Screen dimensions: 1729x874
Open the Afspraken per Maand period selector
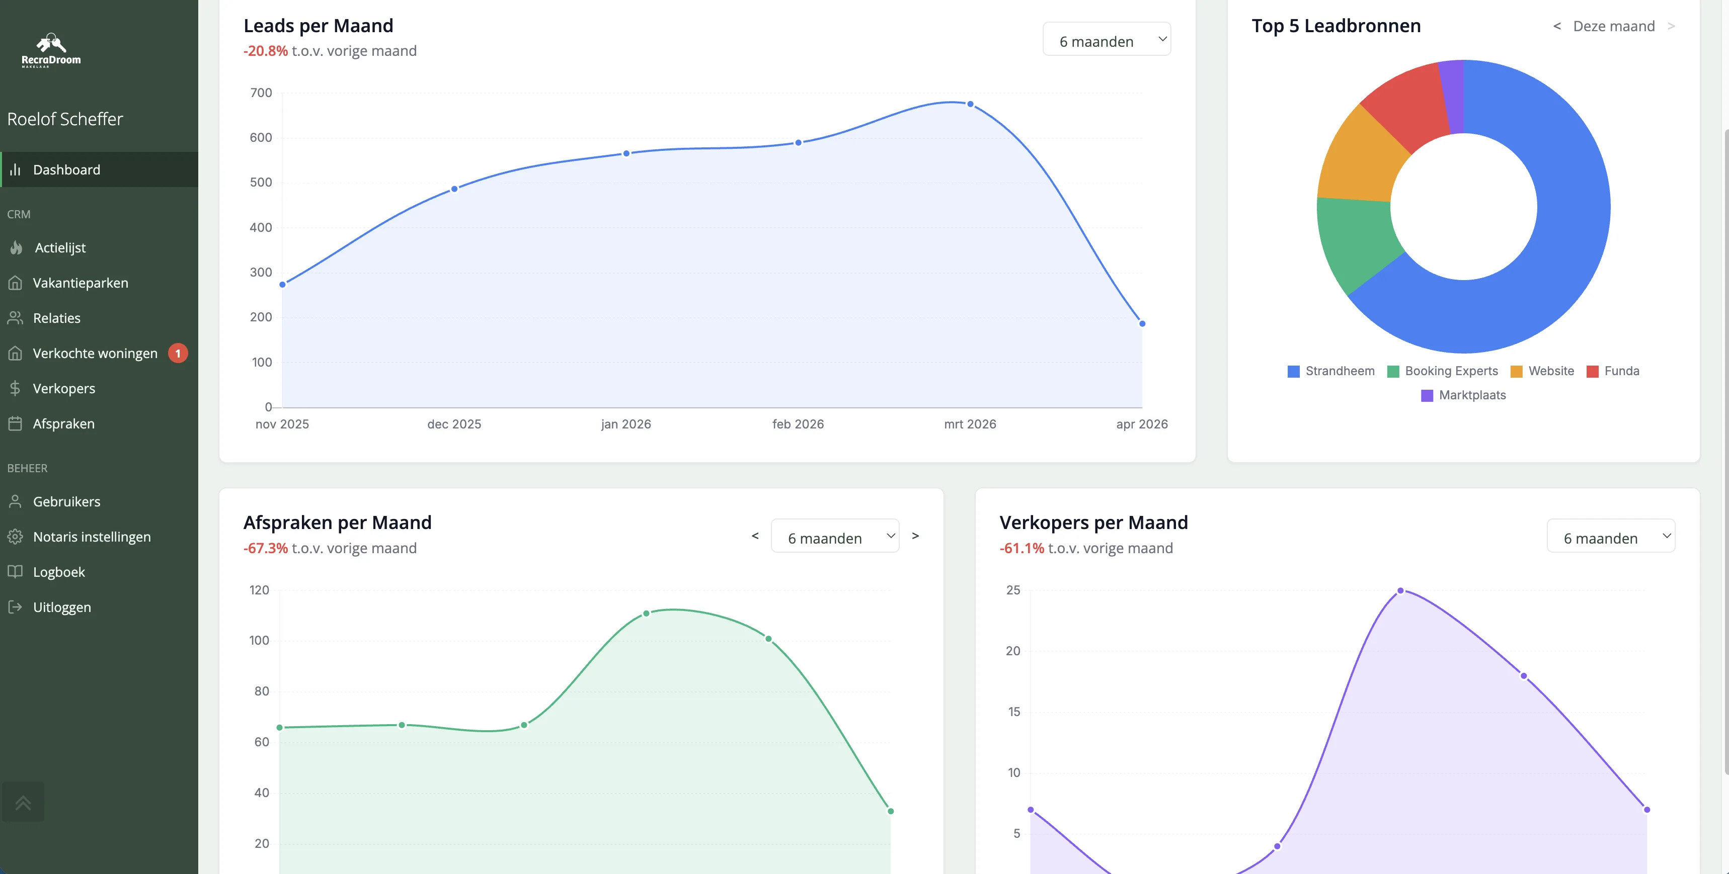point(835,537)
